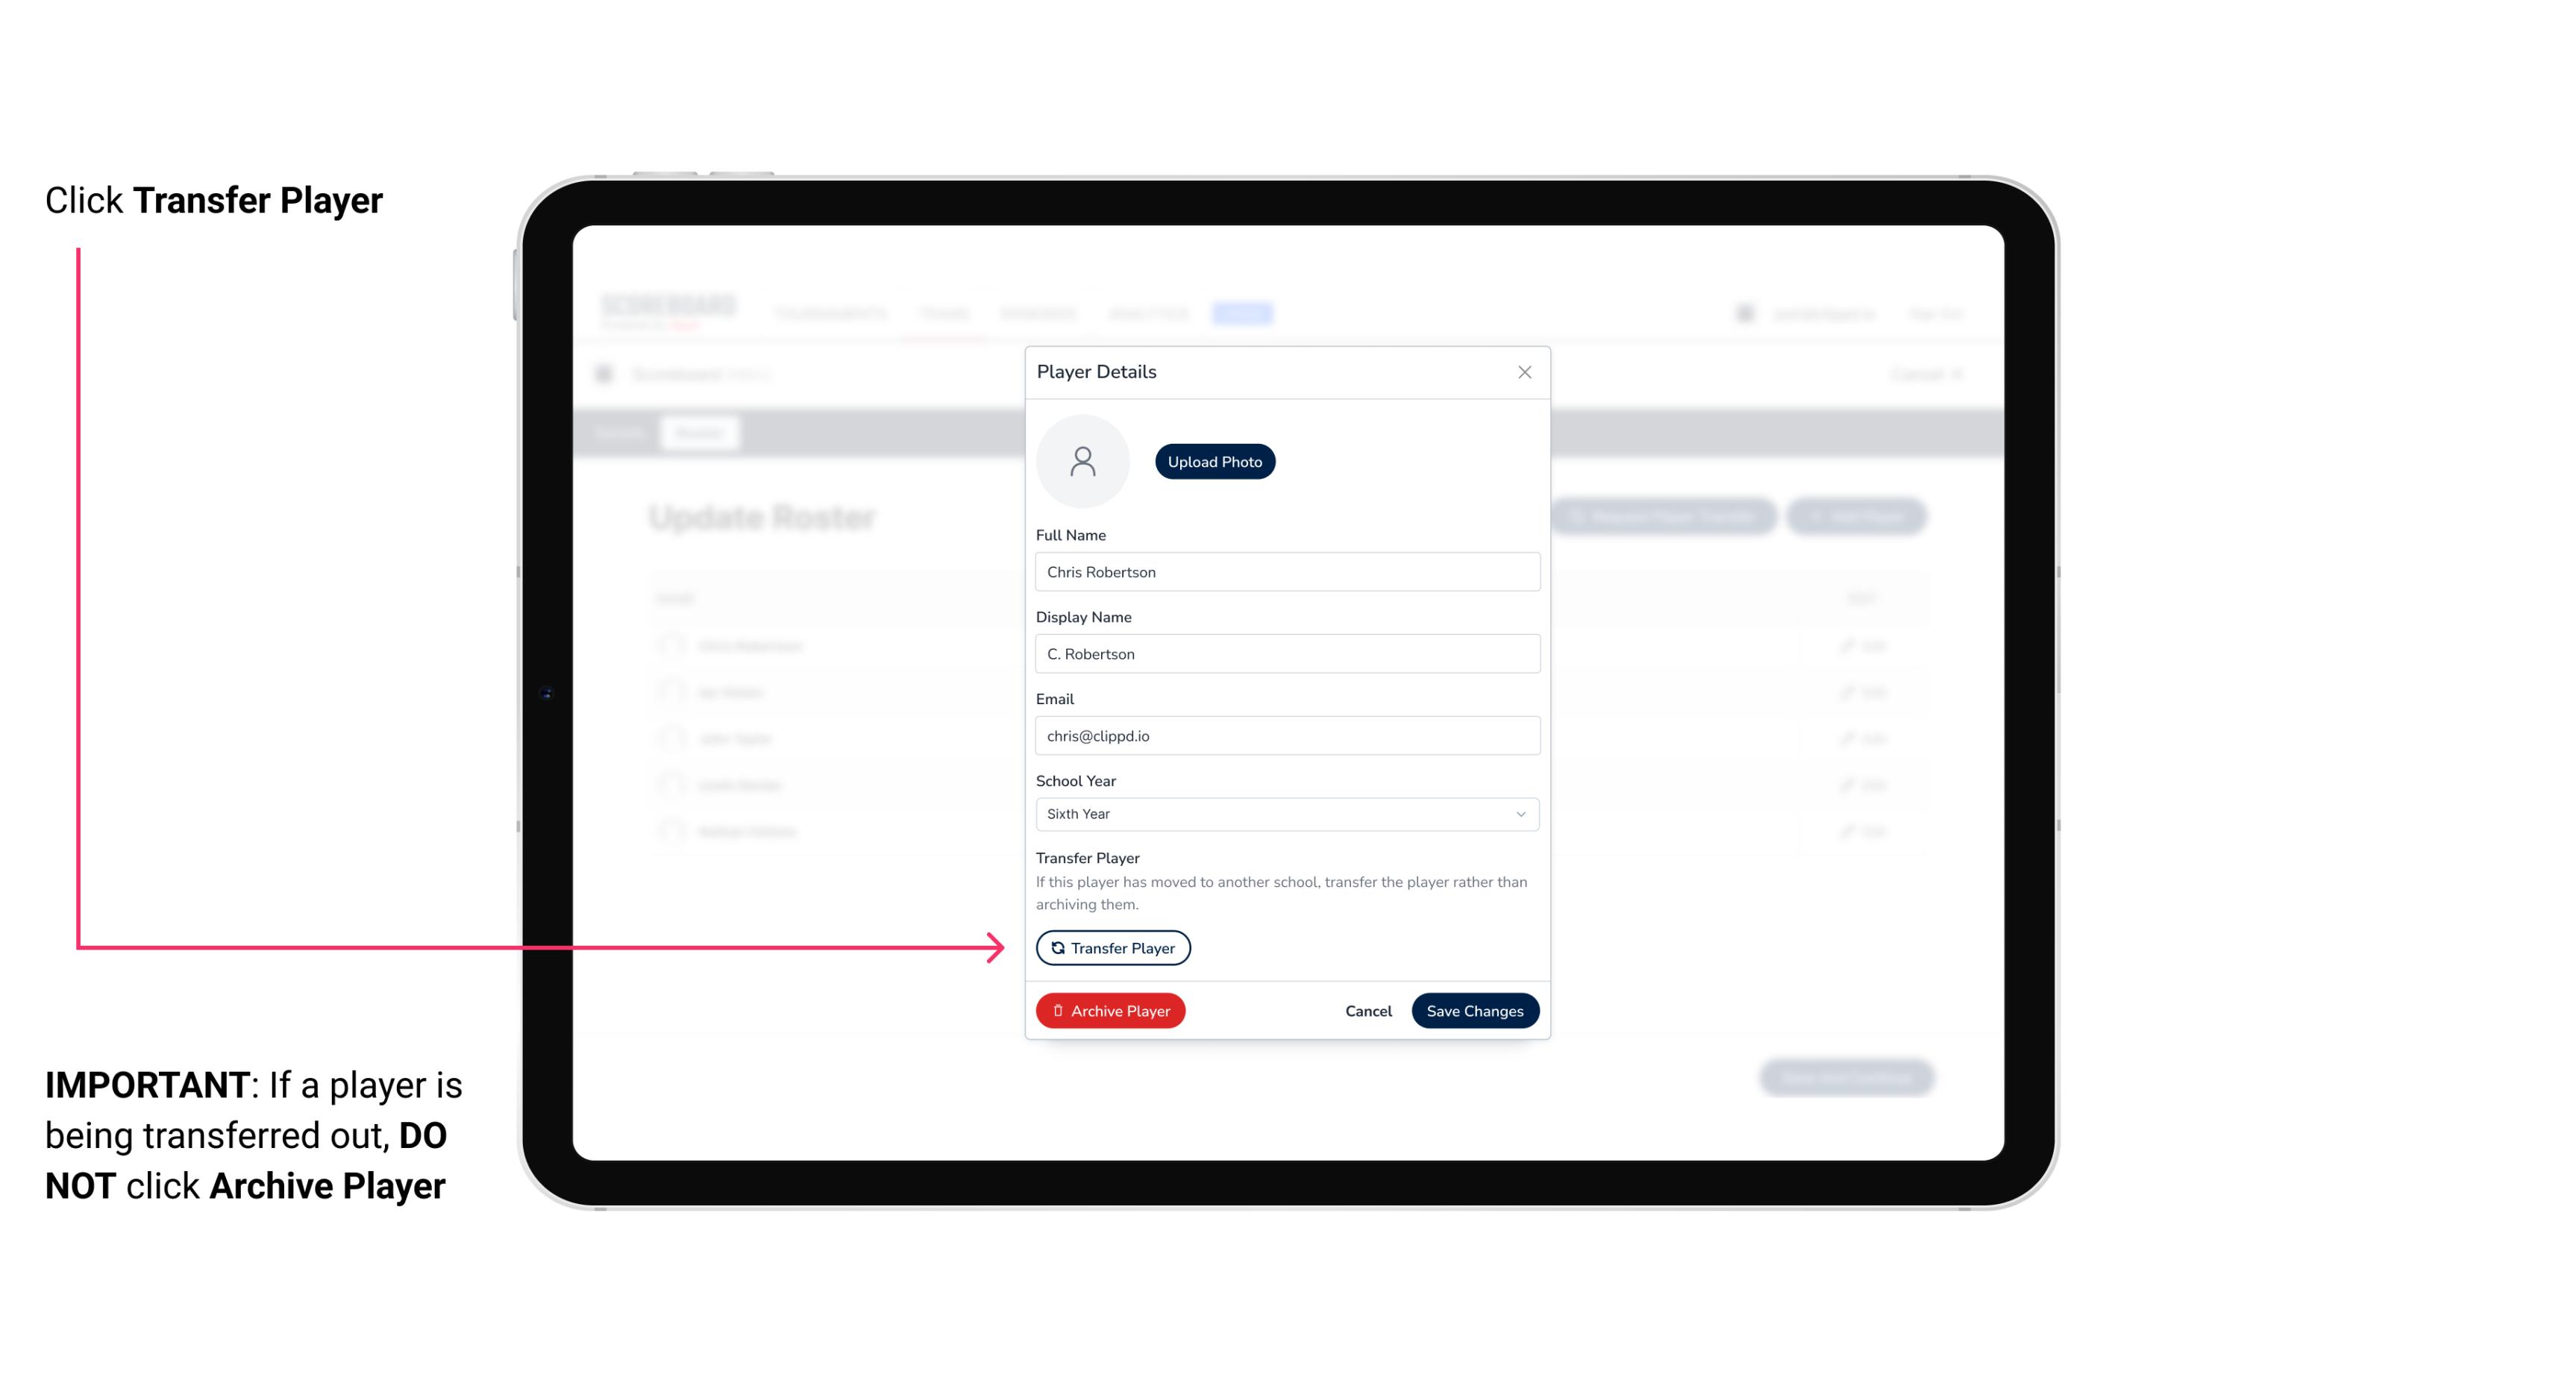
Task: Click the Upload Photo button icon
Action: [x=1215, y=461]
